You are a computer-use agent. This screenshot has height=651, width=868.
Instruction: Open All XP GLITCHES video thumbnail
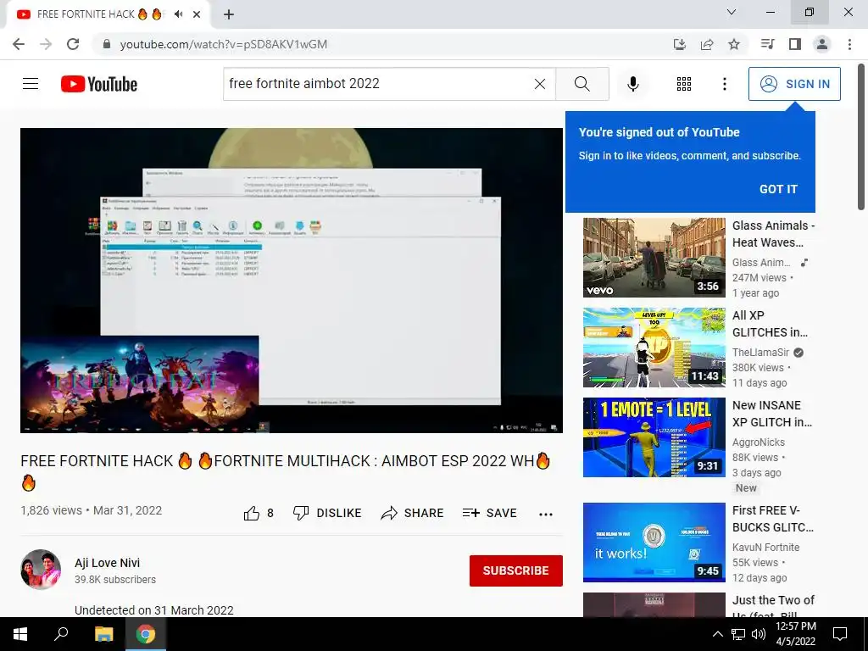point(654,348)
